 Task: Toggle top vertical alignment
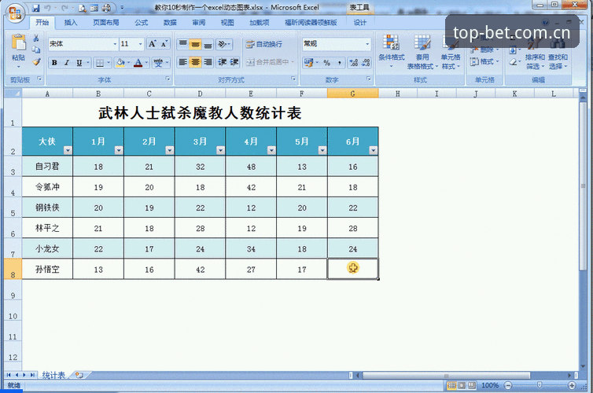tap(183, 44)
